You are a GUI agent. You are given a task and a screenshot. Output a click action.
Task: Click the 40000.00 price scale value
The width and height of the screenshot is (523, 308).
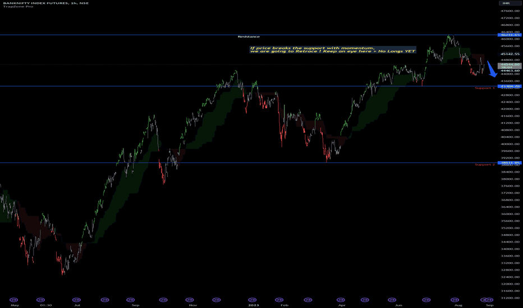[x=510, y=144]
